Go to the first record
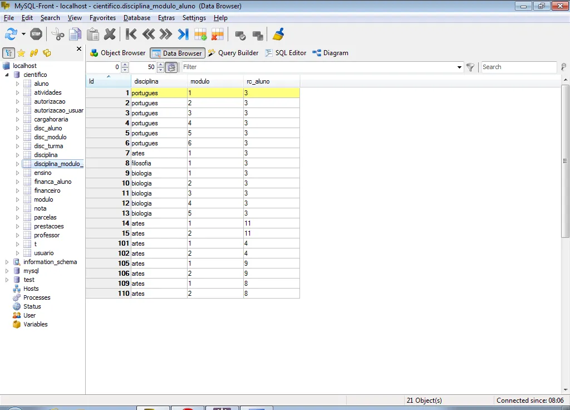The image size is (570, 410). [x=131, y=34]
